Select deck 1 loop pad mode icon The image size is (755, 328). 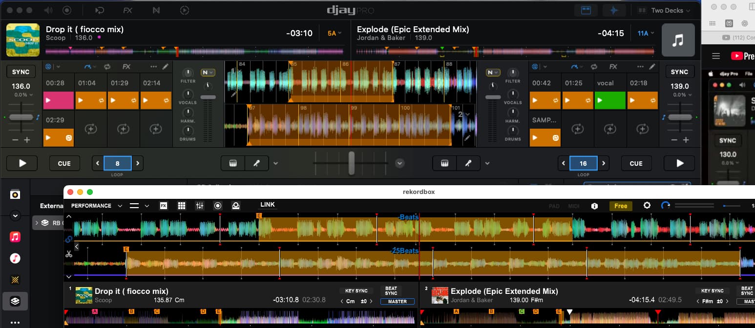(107, 67)
